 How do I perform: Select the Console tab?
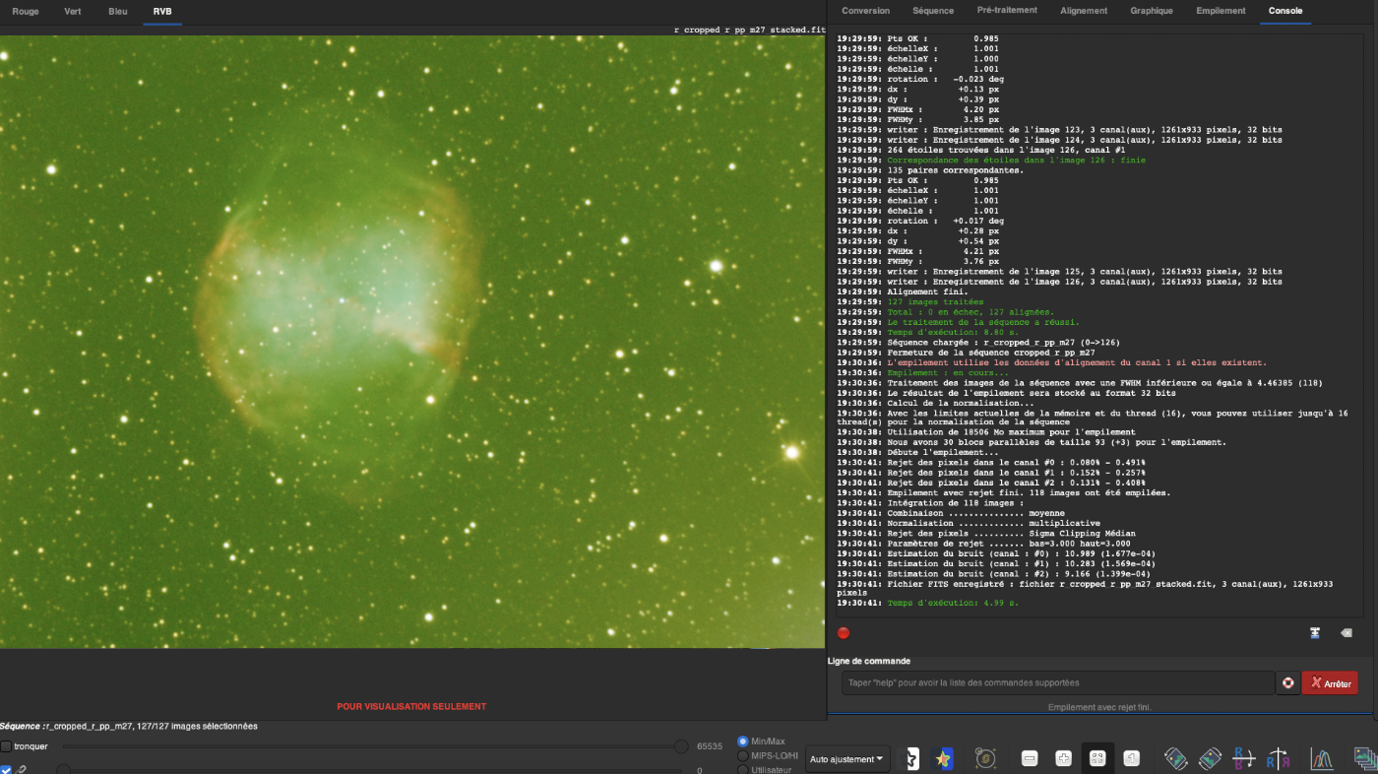[x=1285, y=11]
